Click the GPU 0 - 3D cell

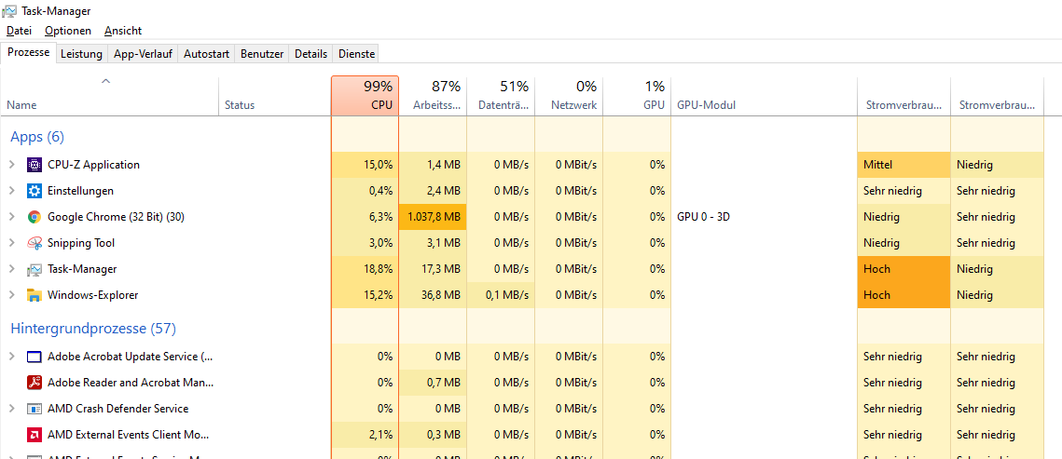coord(703,217)
